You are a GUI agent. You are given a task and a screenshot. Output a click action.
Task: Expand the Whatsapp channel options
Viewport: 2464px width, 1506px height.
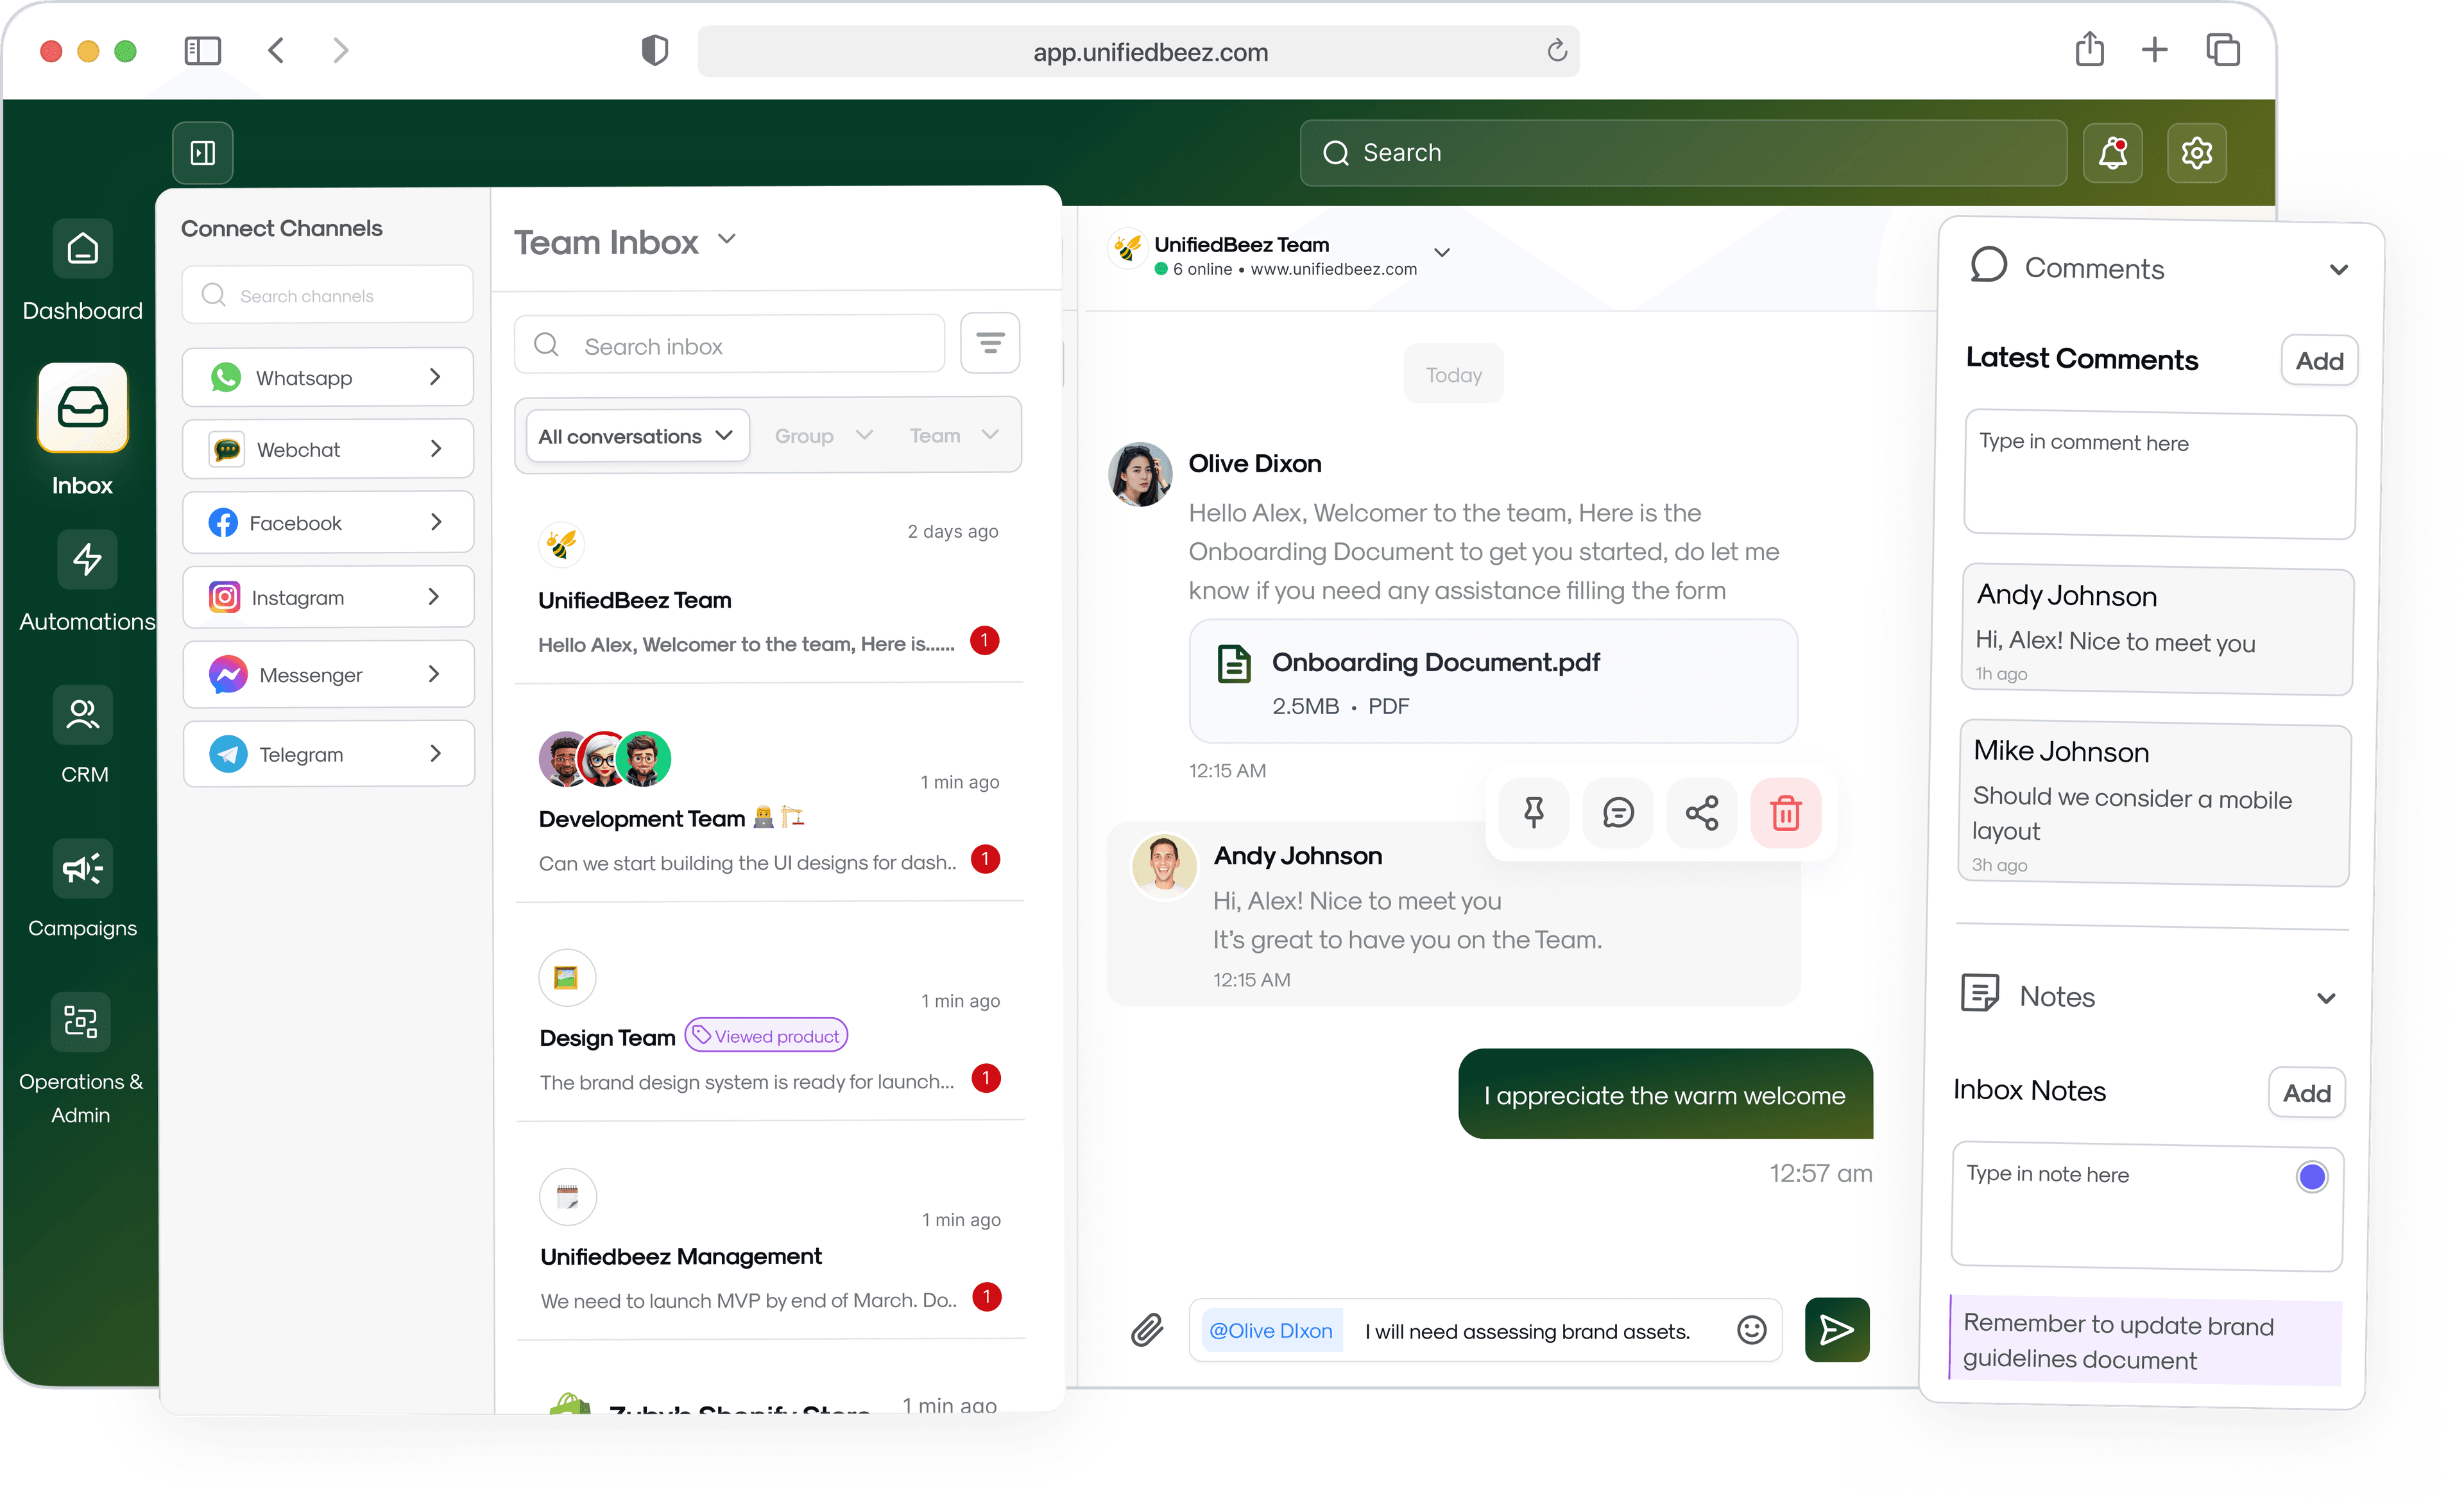point(435,377)
